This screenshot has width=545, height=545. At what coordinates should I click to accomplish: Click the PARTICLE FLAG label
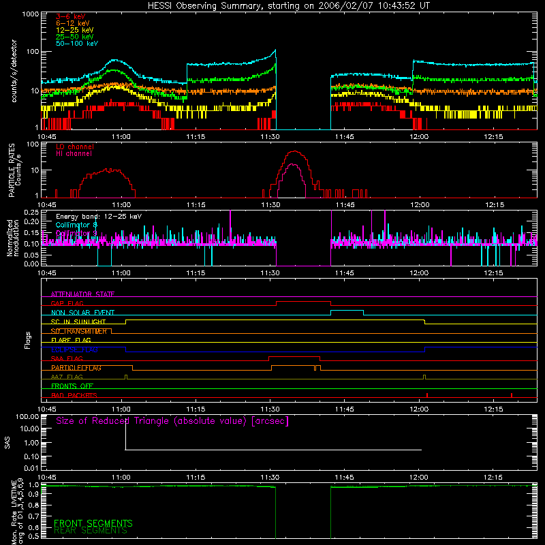pyautogui.click(x=76, y=368)
